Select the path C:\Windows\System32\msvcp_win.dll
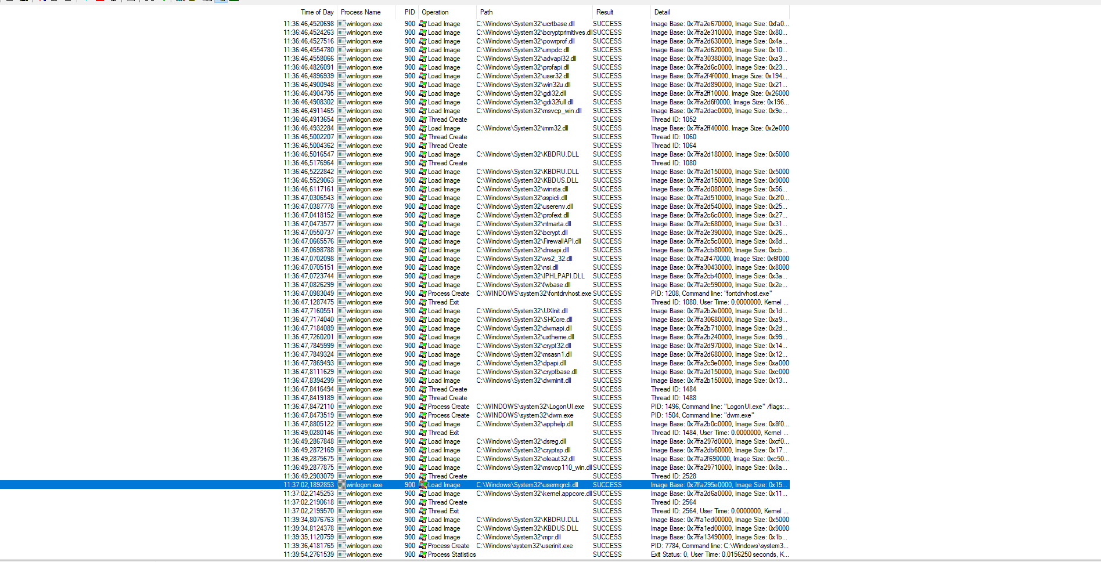The height and width of the screenshot is (562, 1101). coord(529,111)
